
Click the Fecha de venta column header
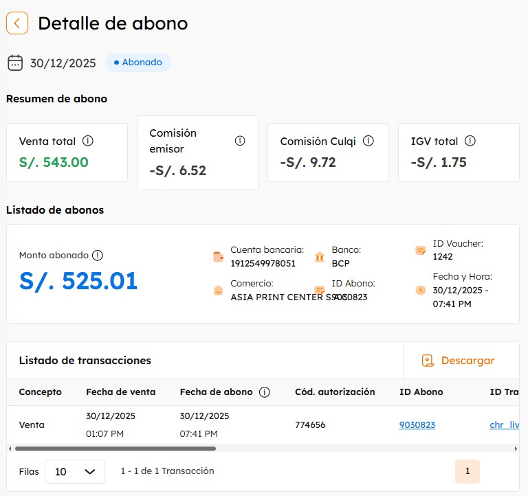(x=120, y=392)
